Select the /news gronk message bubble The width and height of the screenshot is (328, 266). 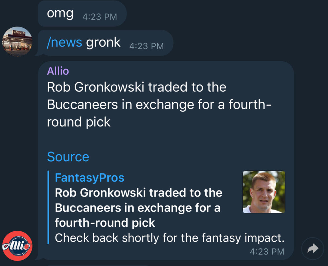pos(105,43)
